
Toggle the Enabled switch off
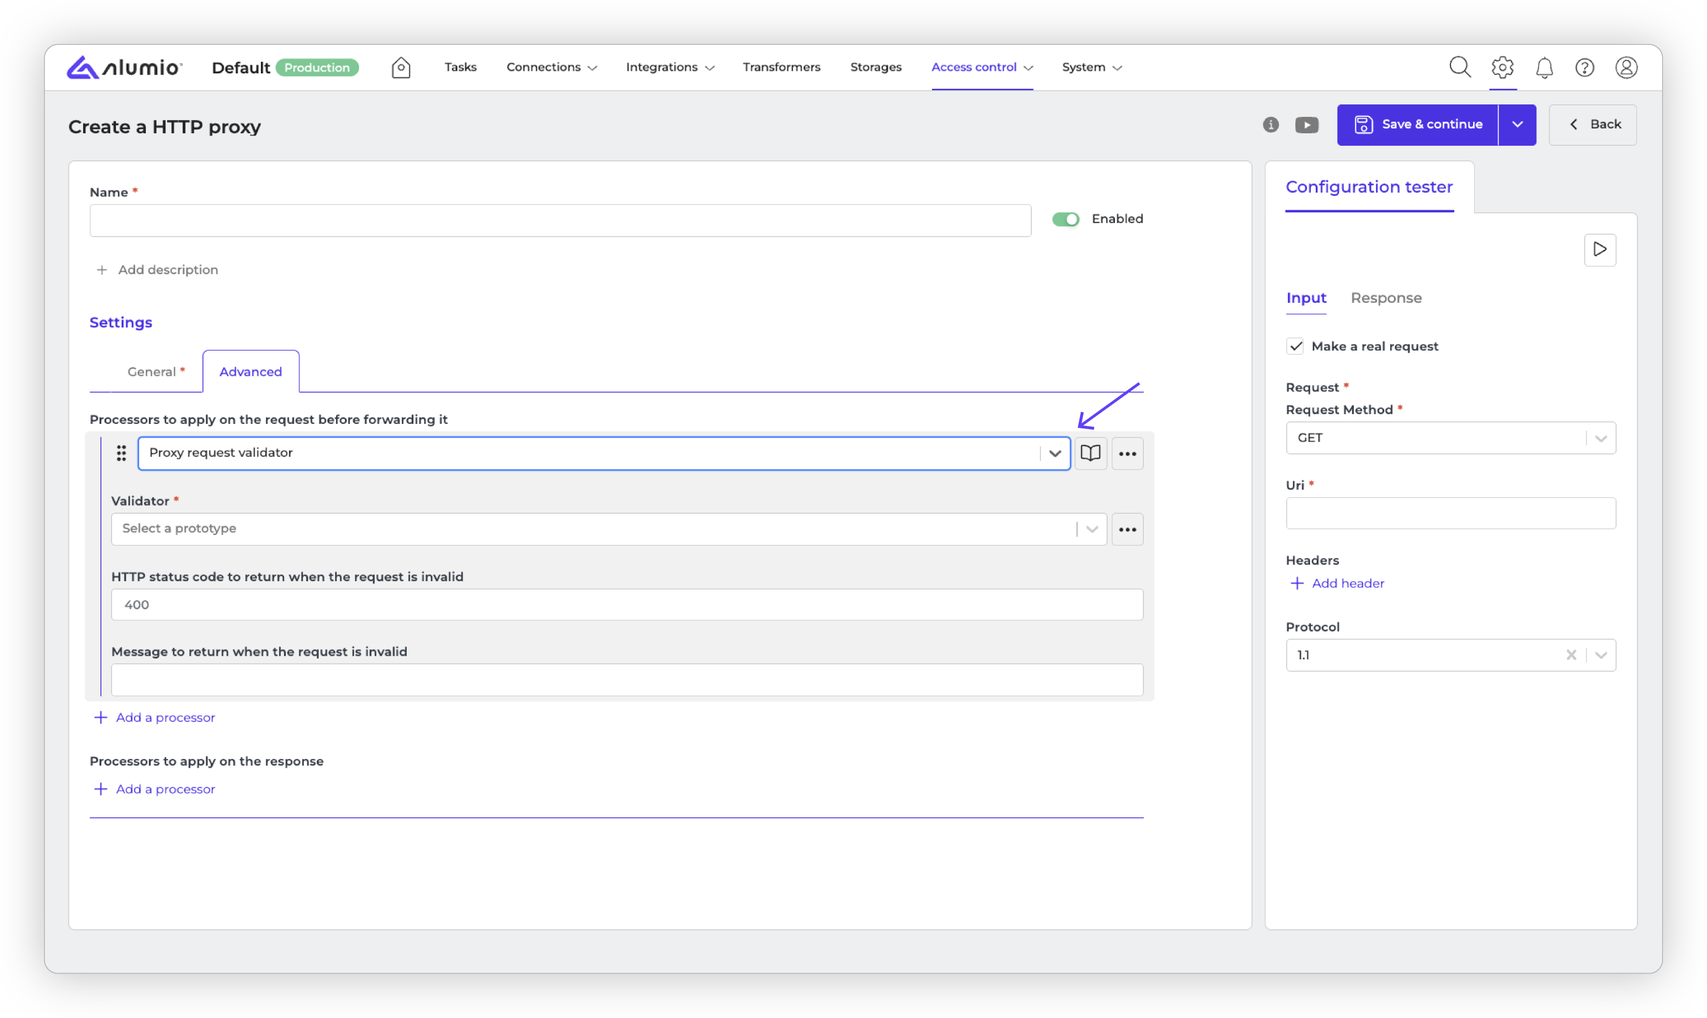click(1066, 219)
